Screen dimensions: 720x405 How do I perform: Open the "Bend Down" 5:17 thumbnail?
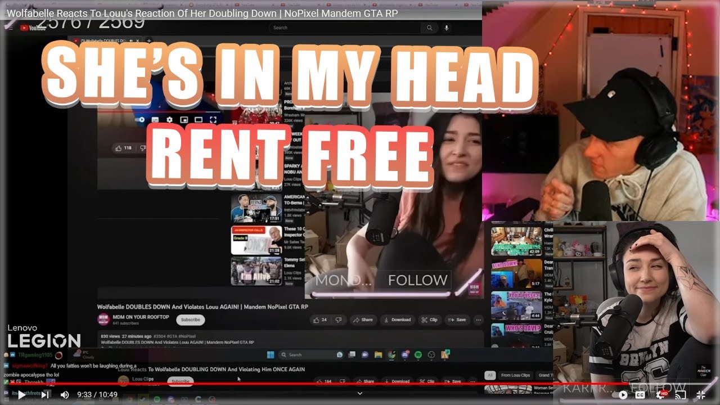click(x=516, y=273)
